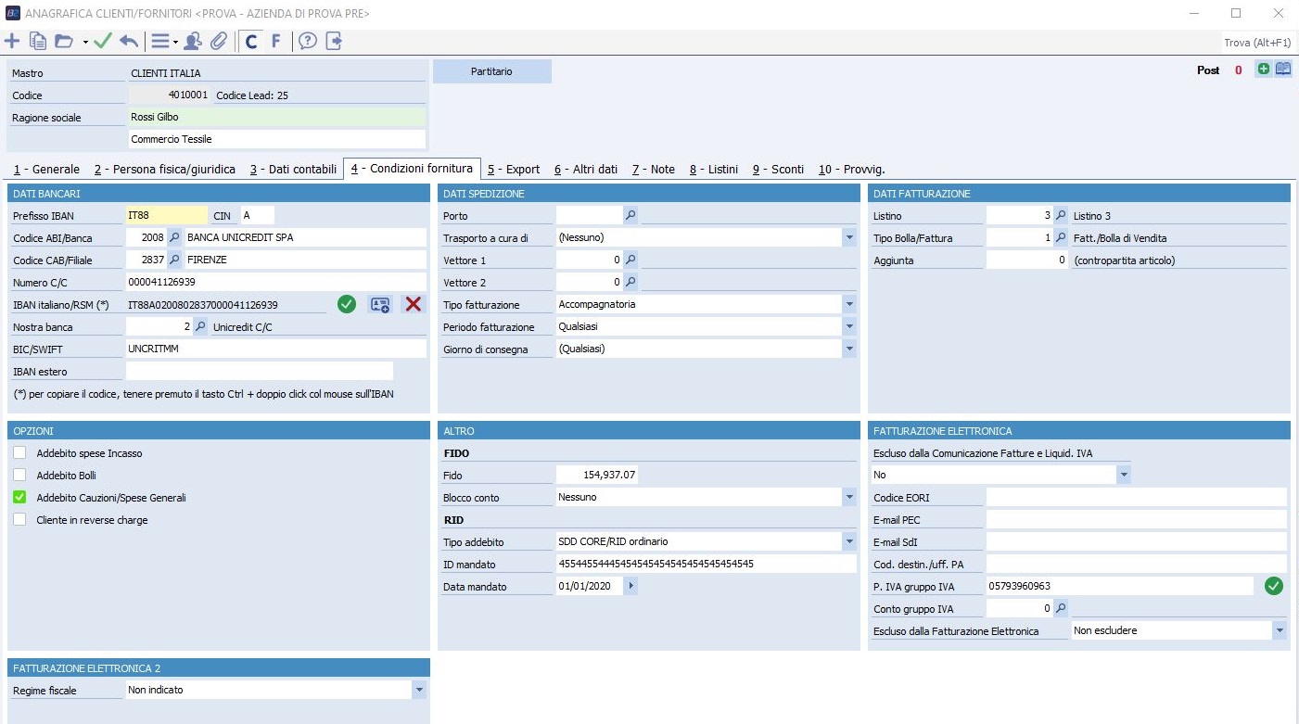1299x724 pixels.
Task: Expand the Trasporto a cura di dropdown
Action: tap(849, 237)
